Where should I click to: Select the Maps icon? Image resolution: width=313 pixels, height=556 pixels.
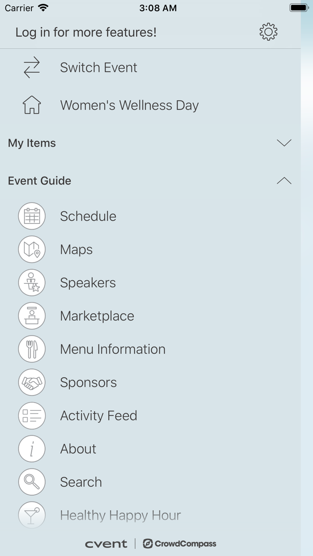(32, 249)
